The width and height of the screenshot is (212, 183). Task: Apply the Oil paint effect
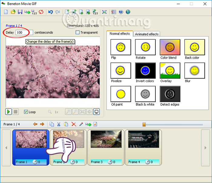(x=121, y=94)
